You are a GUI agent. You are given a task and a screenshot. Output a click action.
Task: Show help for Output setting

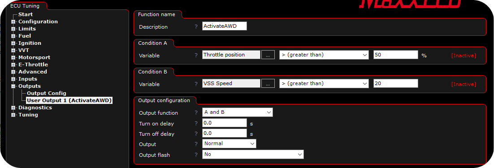click(x=196, y=144)
